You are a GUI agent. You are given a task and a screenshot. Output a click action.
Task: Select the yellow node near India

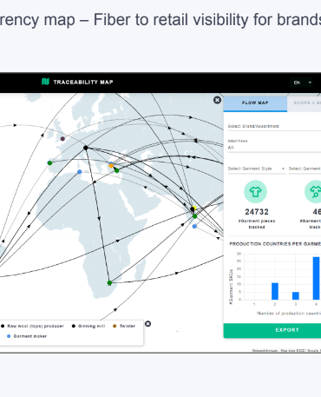tap(194, 208)
